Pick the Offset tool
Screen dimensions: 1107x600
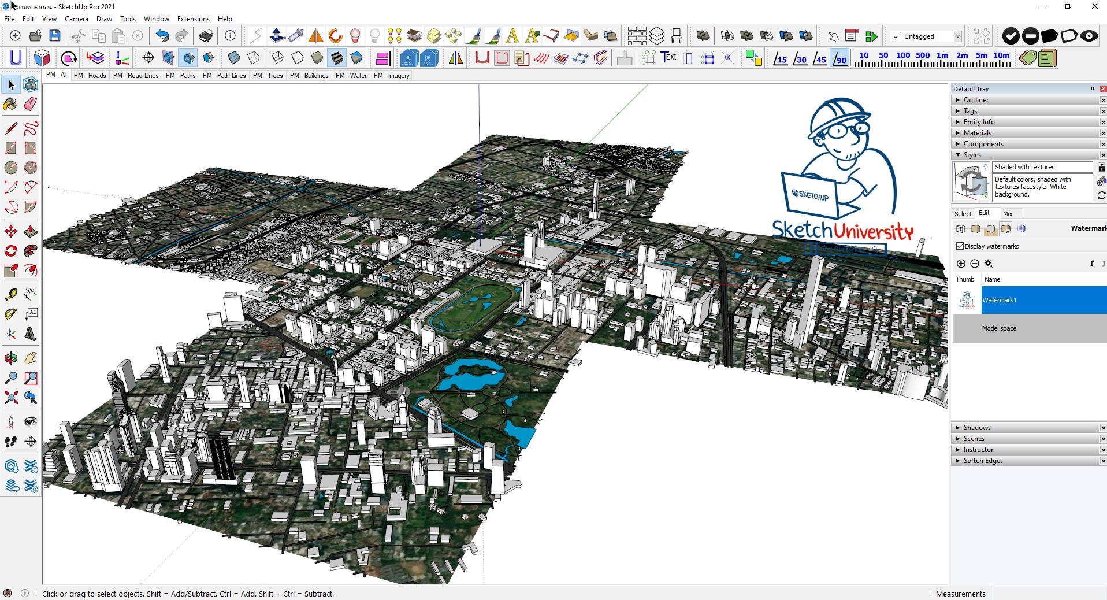(31, 271)
